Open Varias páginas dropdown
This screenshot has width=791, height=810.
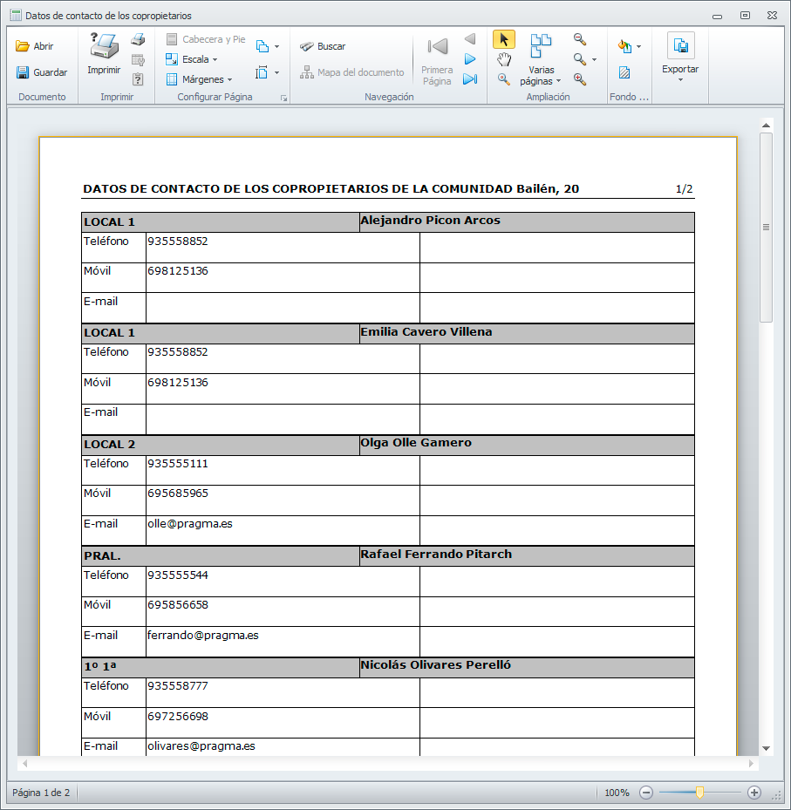(541, 59)
